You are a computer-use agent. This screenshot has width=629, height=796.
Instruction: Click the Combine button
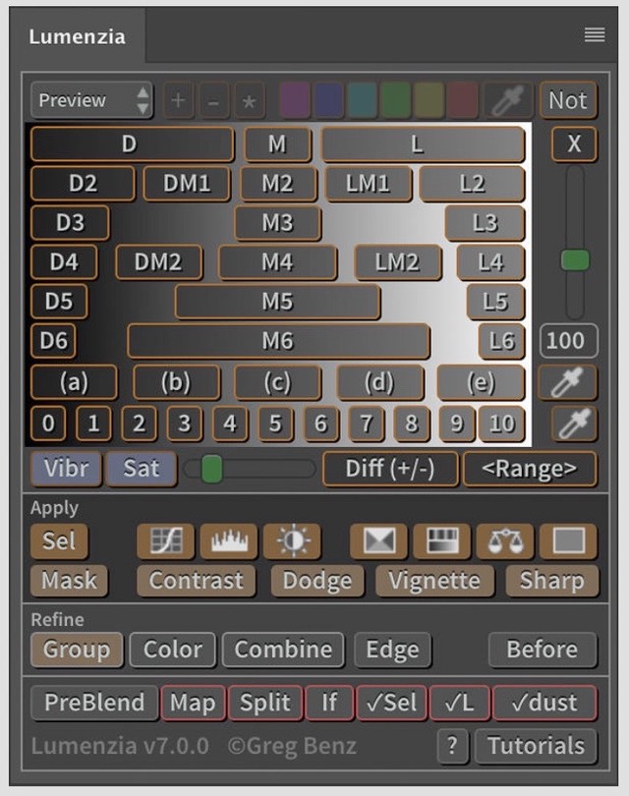(x=283, y=650)
